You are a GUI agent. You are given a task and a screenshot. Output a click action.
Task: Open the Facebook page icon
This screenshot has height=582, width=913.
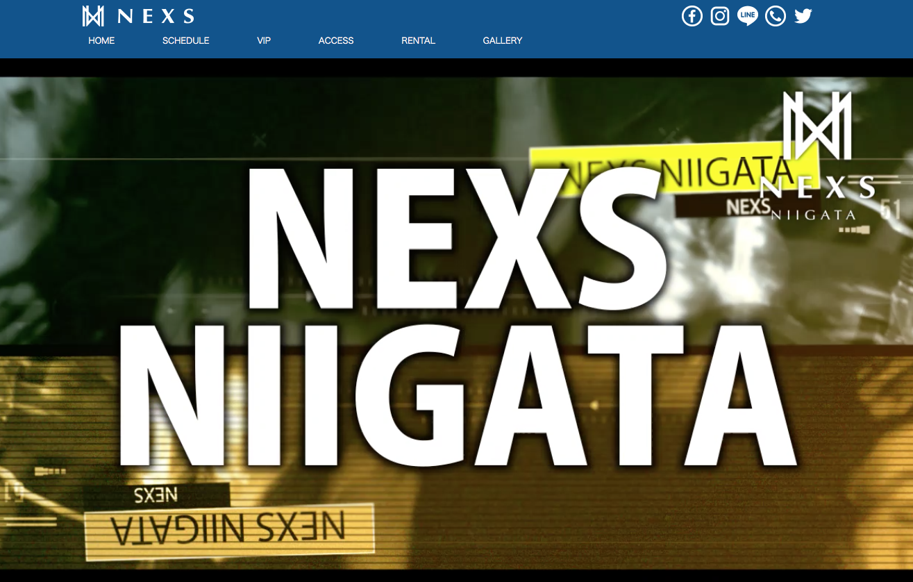pos(692,15)
